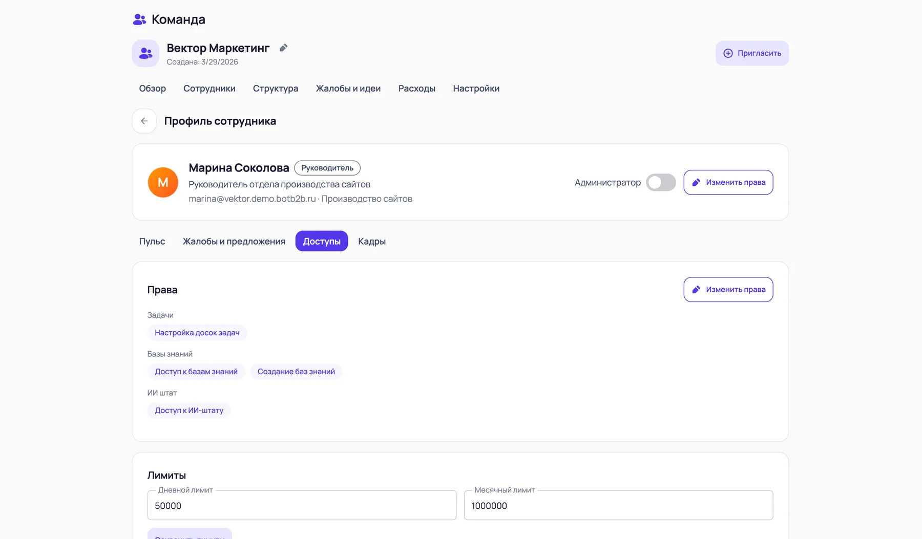Click the Доступ к ИИ-штату chip

189,411
